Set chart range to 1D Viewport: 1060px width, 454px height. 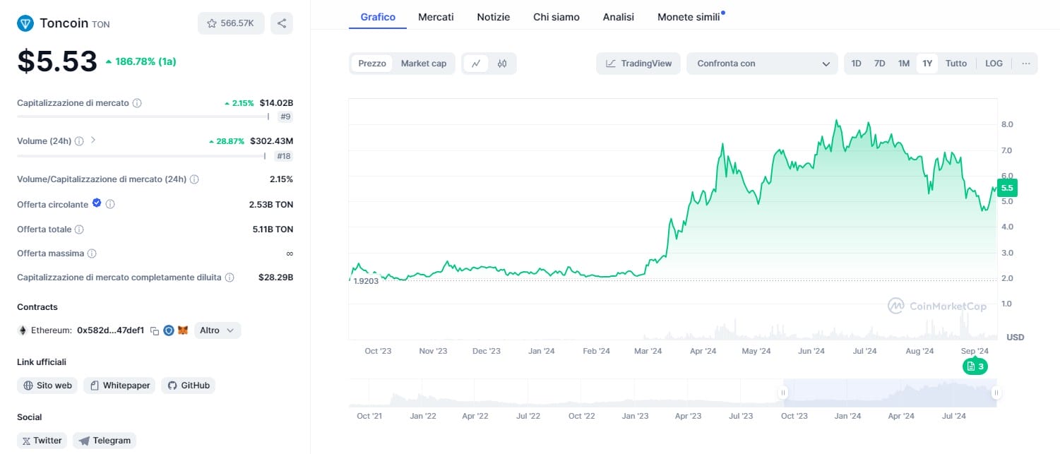click(856, 64)
